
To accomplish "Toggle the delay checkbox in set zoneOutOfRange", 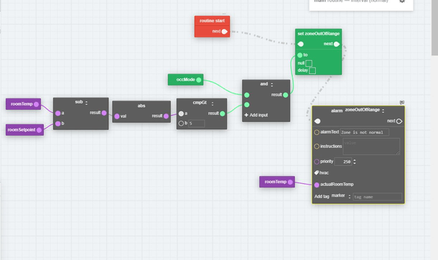I will coord(312,70).
